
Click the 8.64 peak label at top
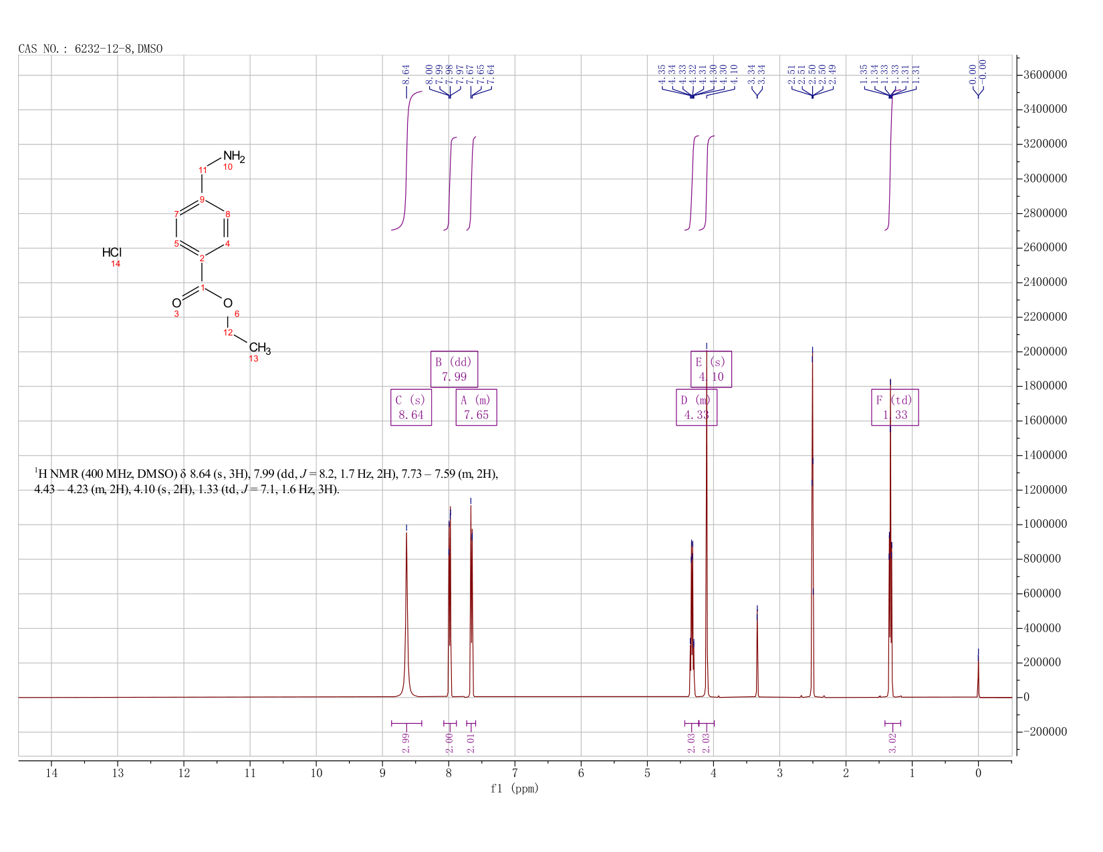click(406, 74)
